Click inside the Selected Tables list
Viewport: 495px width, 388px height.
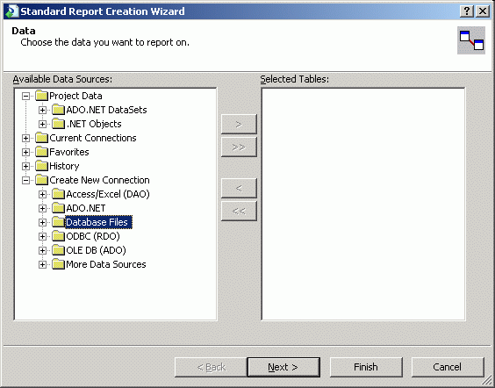point(363,204)
